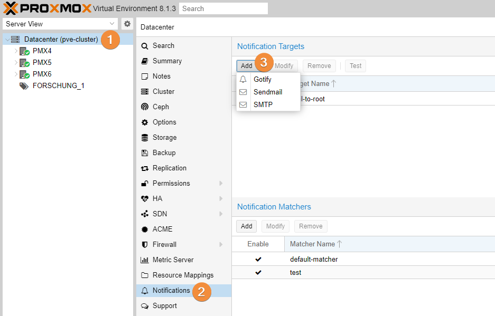495x316 pixels.
Task: Click the FORSCHUNG_1 tag icon
Action: coord(24,86)
